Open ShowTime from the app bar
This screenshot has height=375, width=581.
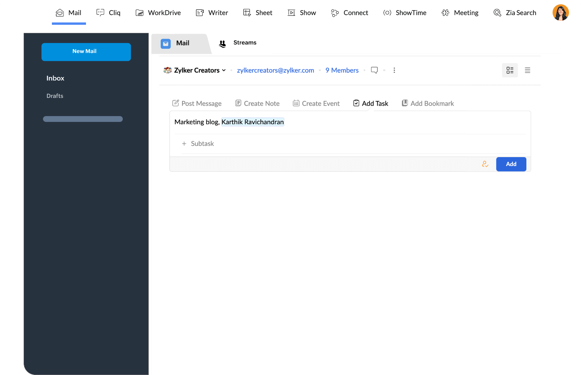pyautogui.click(x=405, y=13)
